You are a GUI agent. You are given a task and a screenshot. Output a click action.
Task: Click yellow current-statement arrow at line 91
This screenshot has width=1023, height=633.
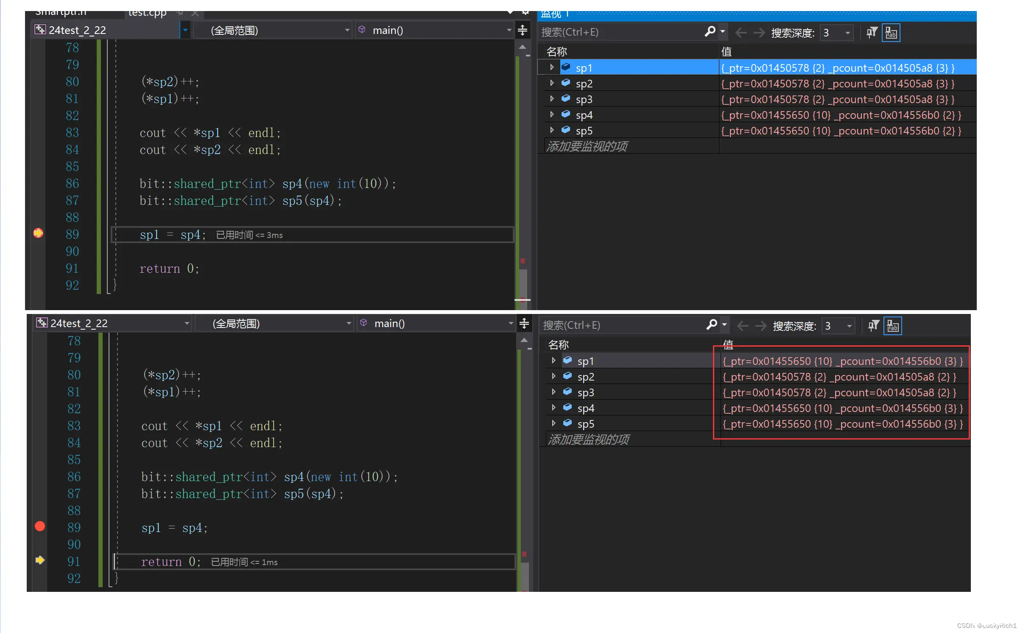click(40, 560)
